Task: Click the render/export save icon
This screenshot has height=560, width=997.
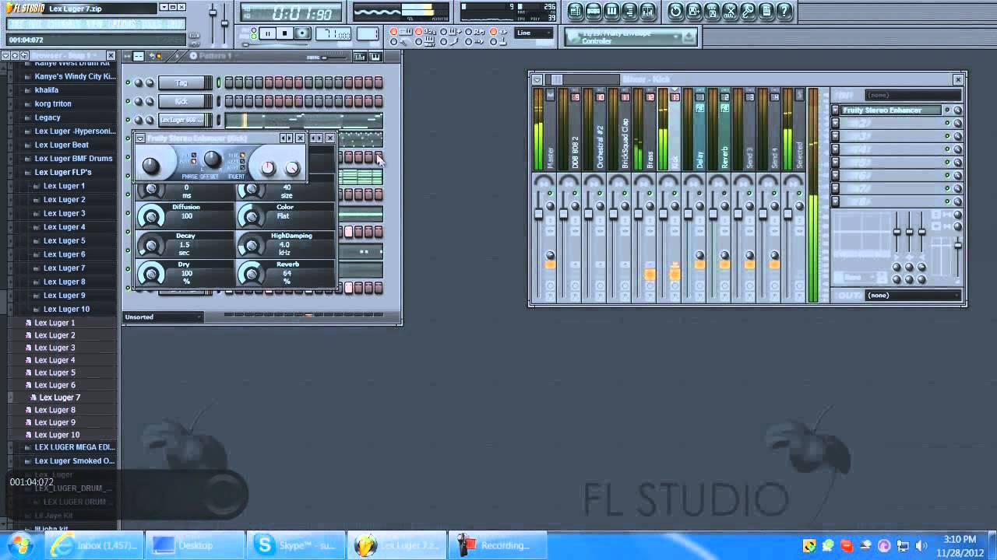Action: click(712, 11)
